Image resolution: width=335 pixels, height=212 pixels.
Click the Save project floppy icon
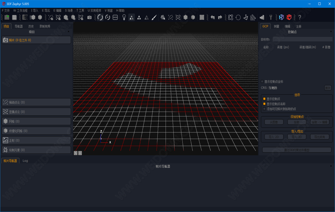14,17
